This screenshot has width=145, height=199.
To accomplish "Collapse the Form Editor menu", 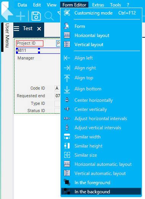I will tap(74, 5).
